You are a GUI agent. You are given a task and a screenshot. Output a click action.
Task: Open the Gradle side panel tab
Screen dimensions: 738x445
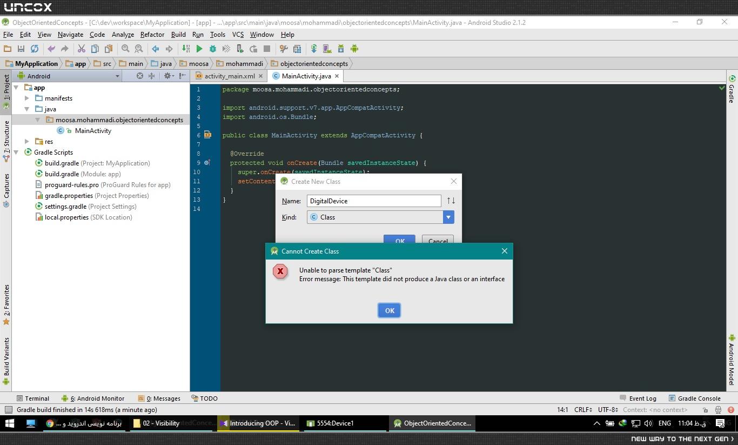coord(732,89)
